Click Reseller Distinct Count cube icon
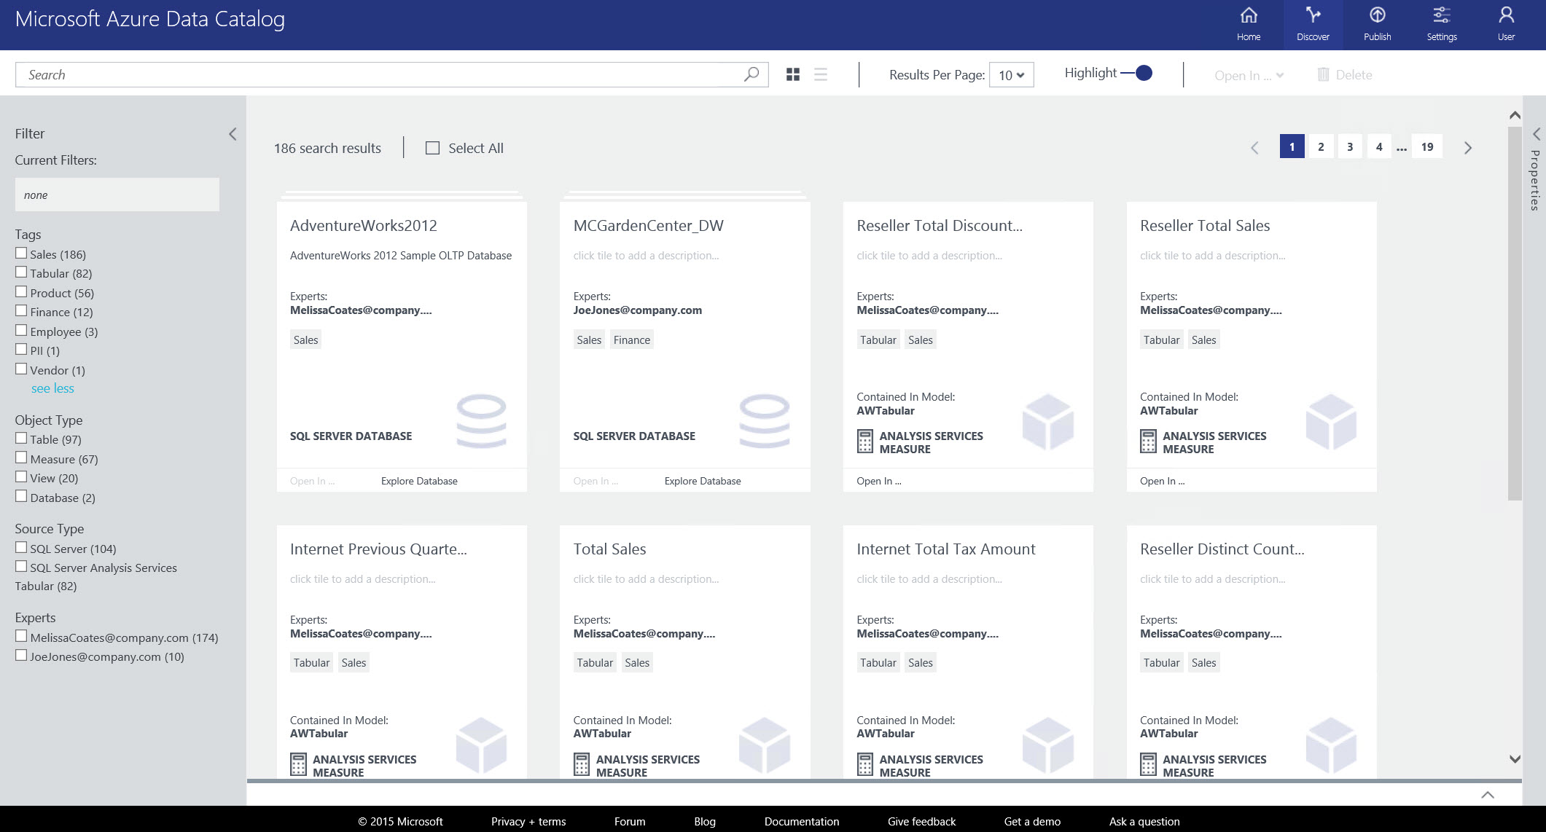Screen dimensions: 1546x832 tap(1331, 745)
